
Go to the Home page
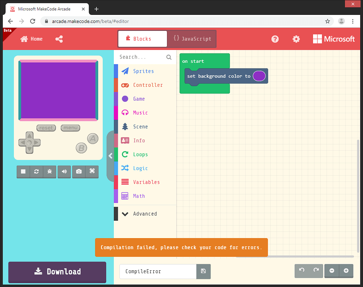point(32,39)
